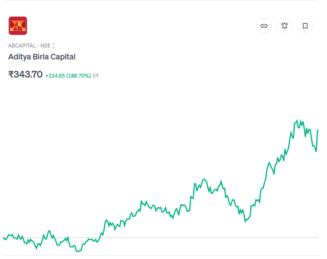327x259 pixels.
Task: Click the rupee symbol before the price
Action: point(11,74)
